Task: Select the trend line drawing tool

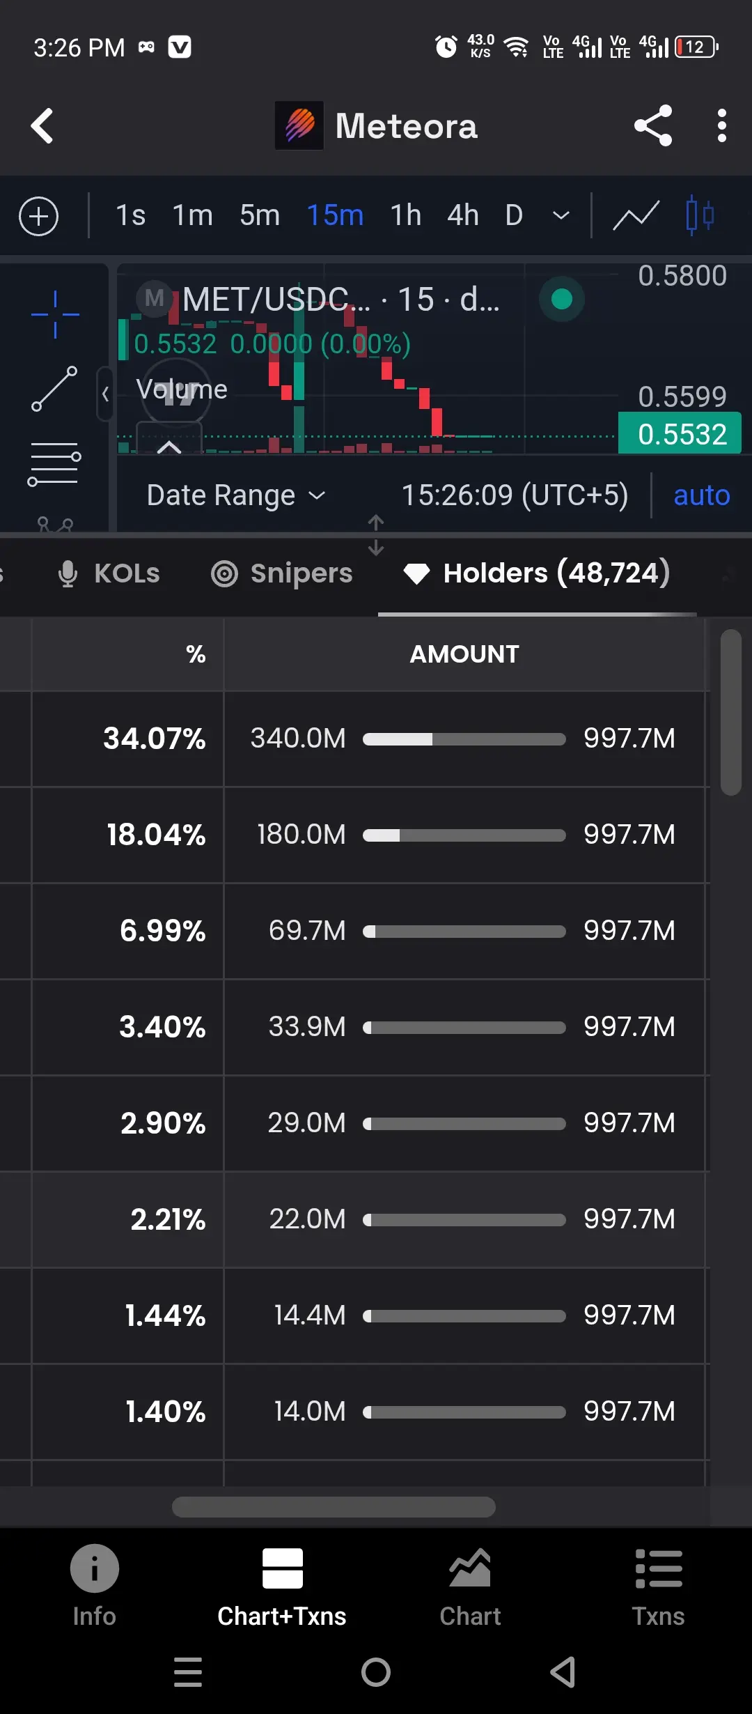Action: coord(54,389)
